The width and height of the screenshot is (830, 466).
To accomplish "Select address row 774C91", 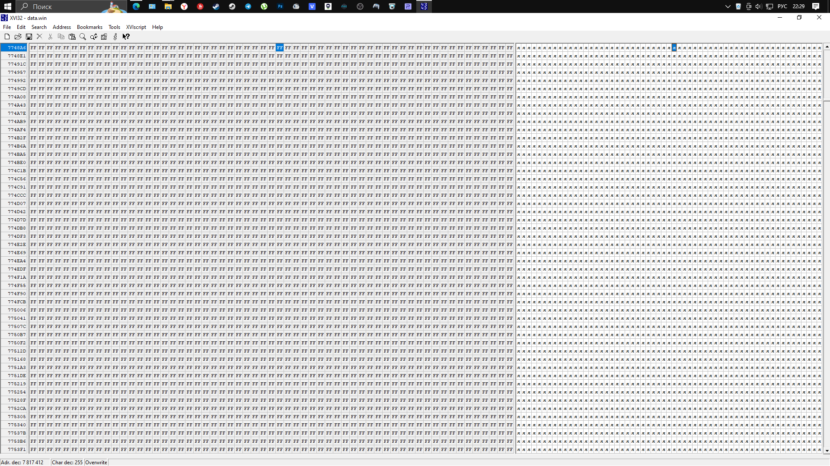I will point(16,187).
